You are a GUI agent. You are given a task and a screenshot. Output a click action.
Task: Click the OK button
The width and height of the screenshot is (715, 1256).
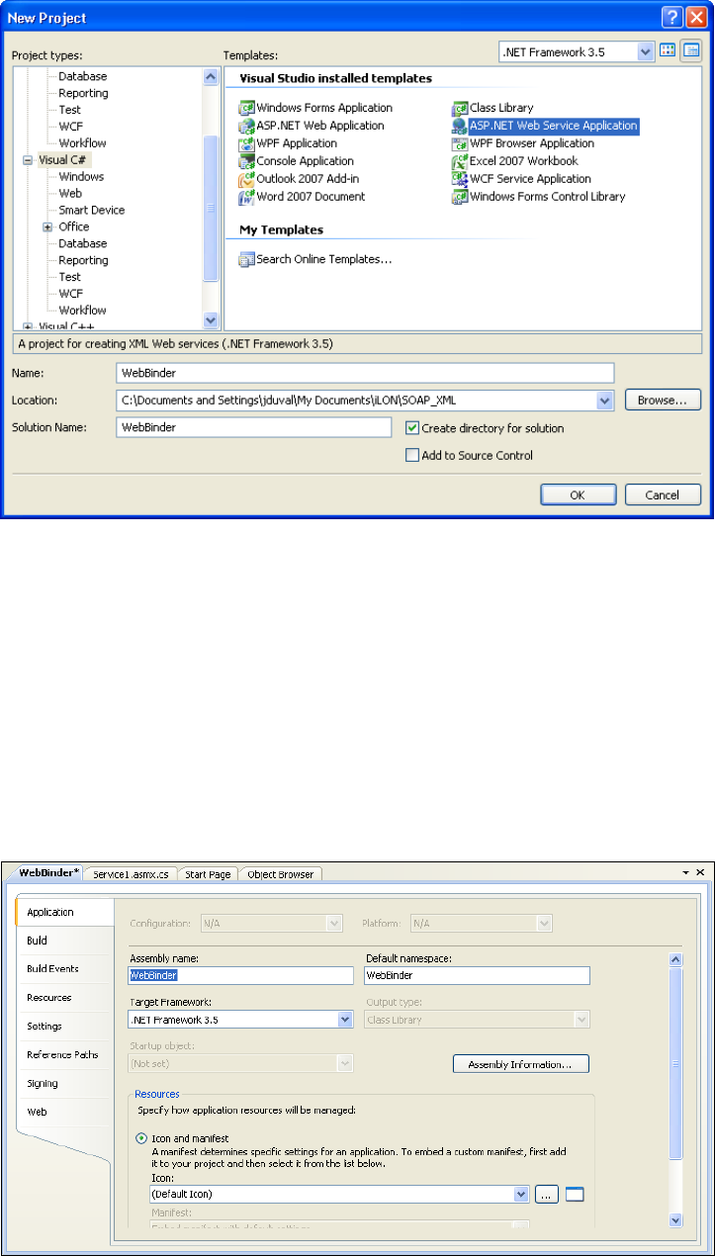(x=579, y=494)
